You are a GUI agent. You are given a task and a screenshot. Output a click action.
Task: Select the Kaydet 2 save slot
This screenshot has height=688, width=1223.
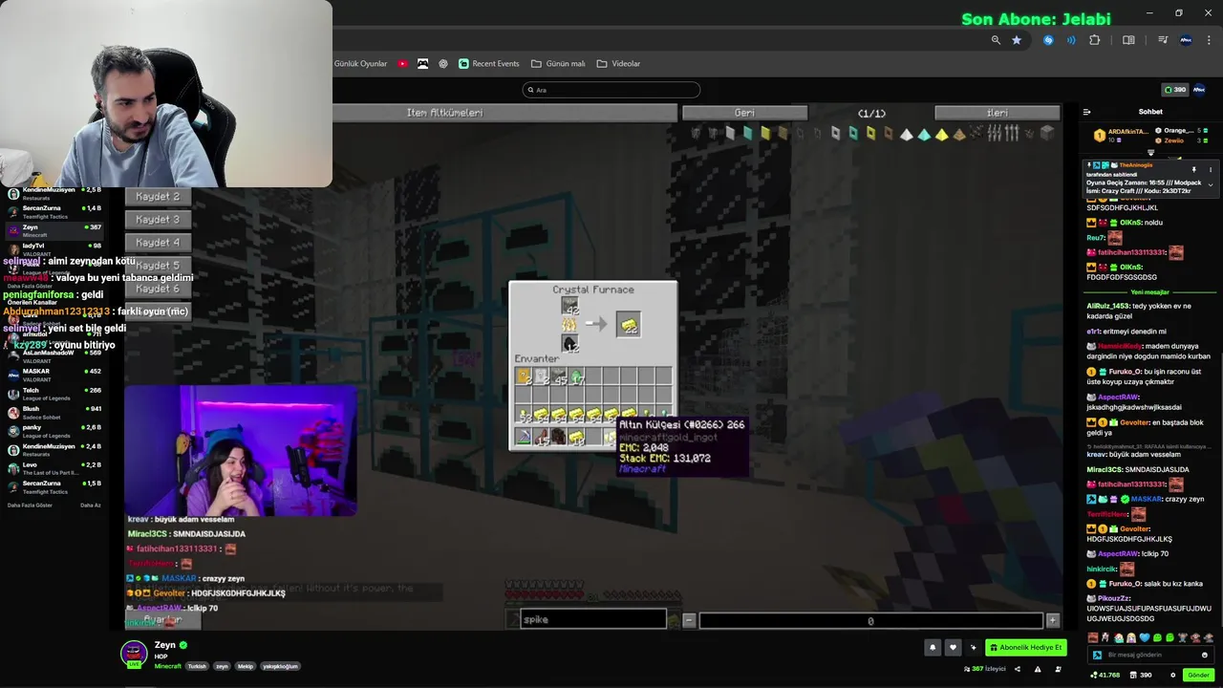click(158, 196)
